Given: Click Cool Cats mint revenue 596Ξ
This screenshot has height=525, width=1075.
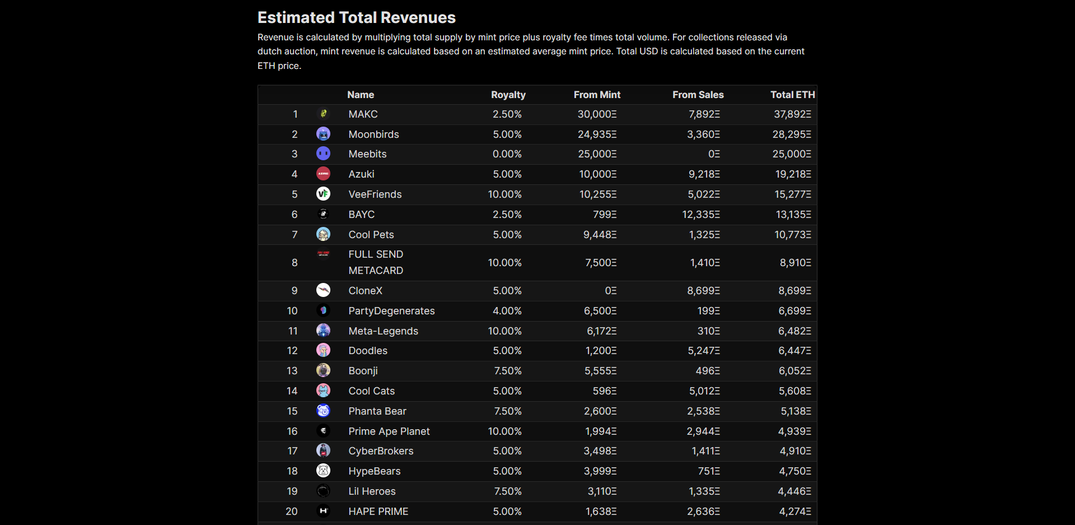Looking at the screenshot, I should pos(605,391).
